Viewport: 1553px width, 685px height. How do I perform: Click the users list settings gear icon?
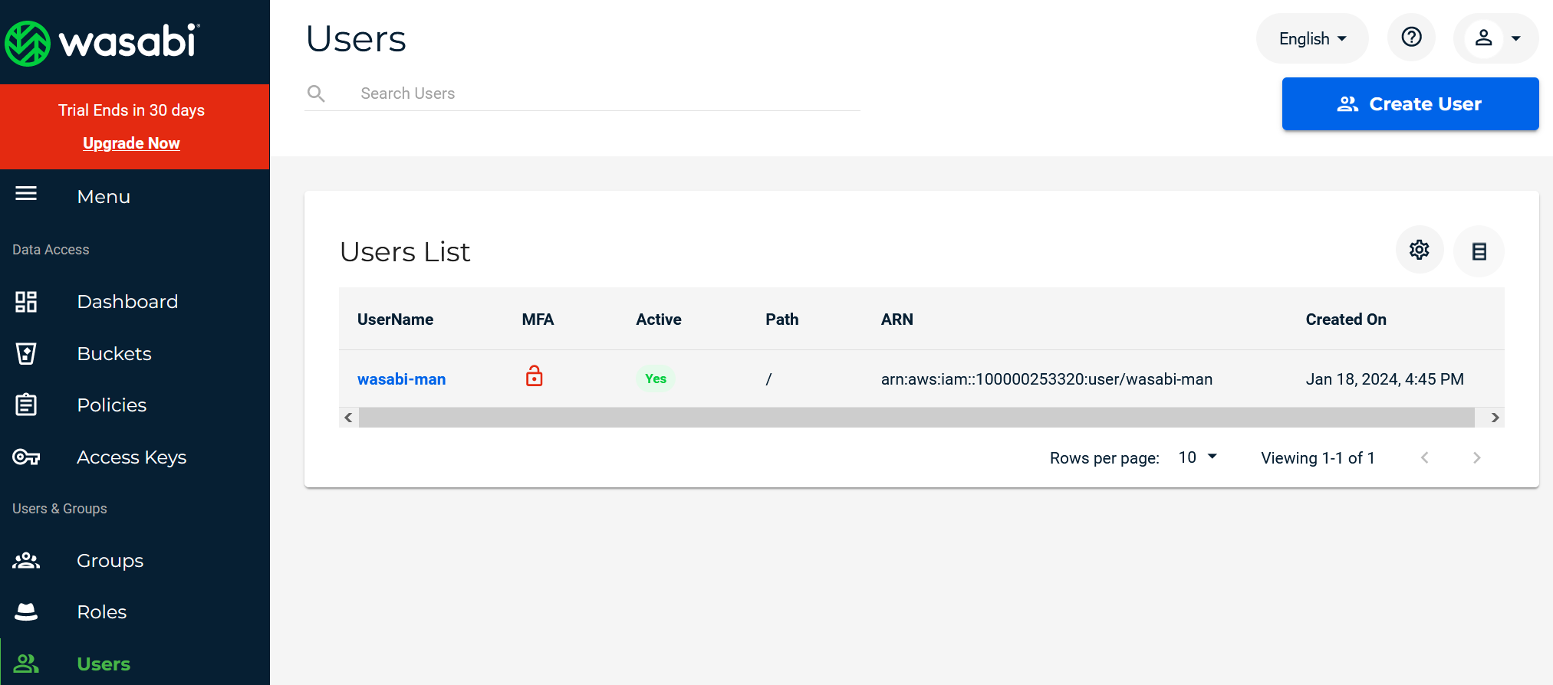click(x=1419, y=250)
